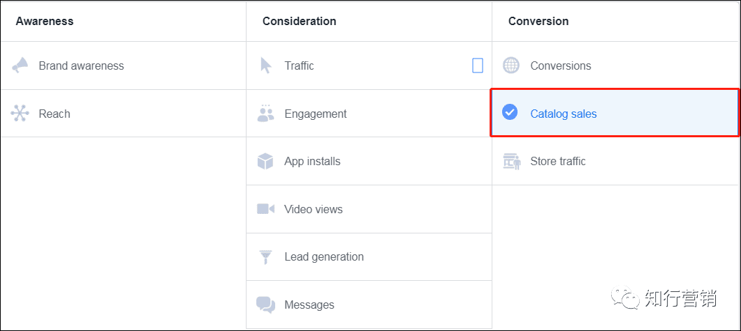Image resolution: width=741 pixels, height=331 pixels.
Task: Click the Catalog sales label text
Action: coord(564,114)
